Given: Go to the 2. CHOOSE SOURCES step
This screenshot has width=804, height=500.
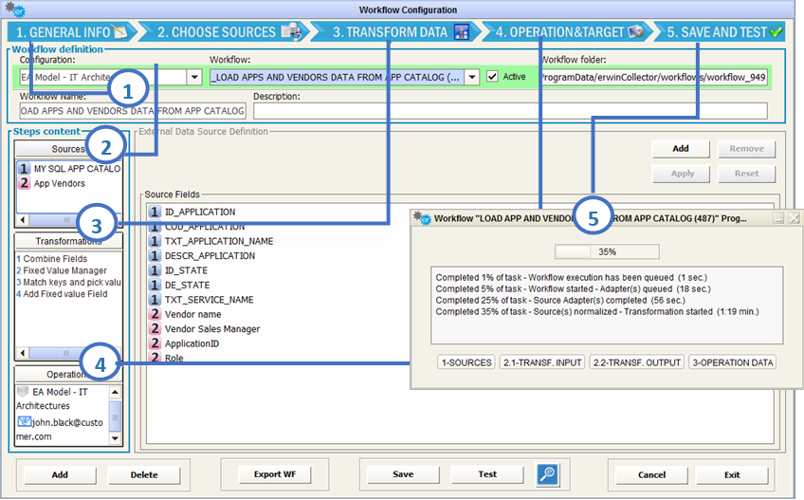Looking at the screenshot, I should (x=224, y=32).
